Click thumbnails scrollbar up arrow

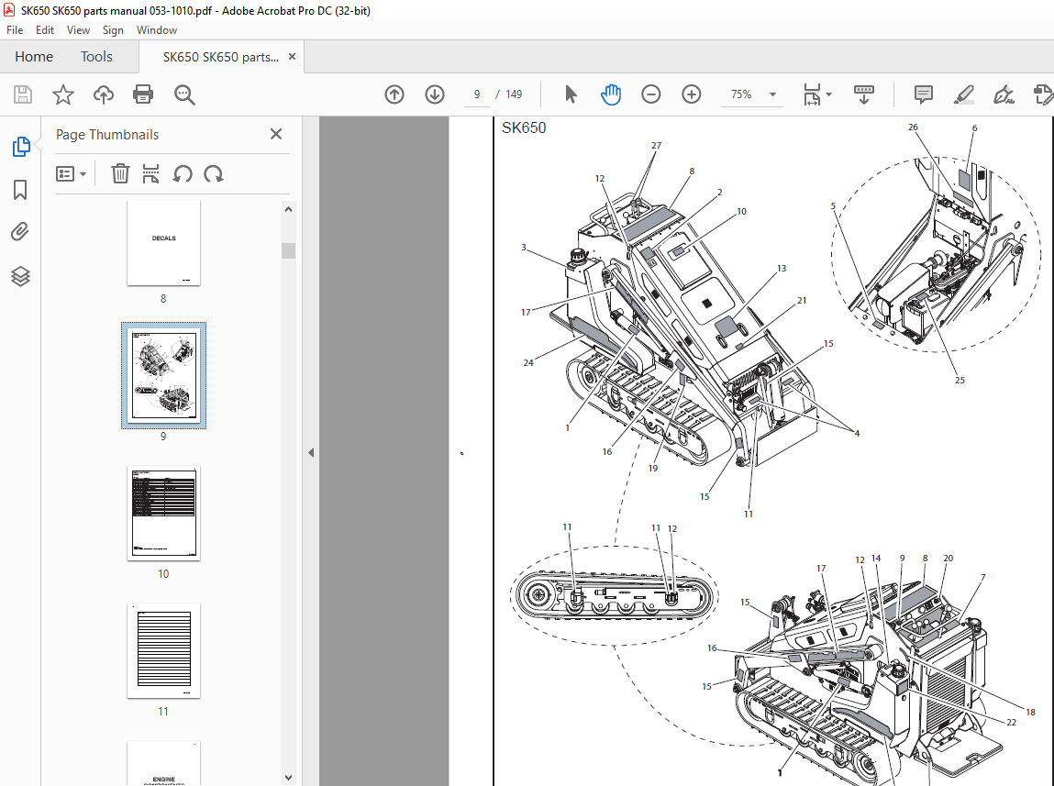(x=288, y=209)
